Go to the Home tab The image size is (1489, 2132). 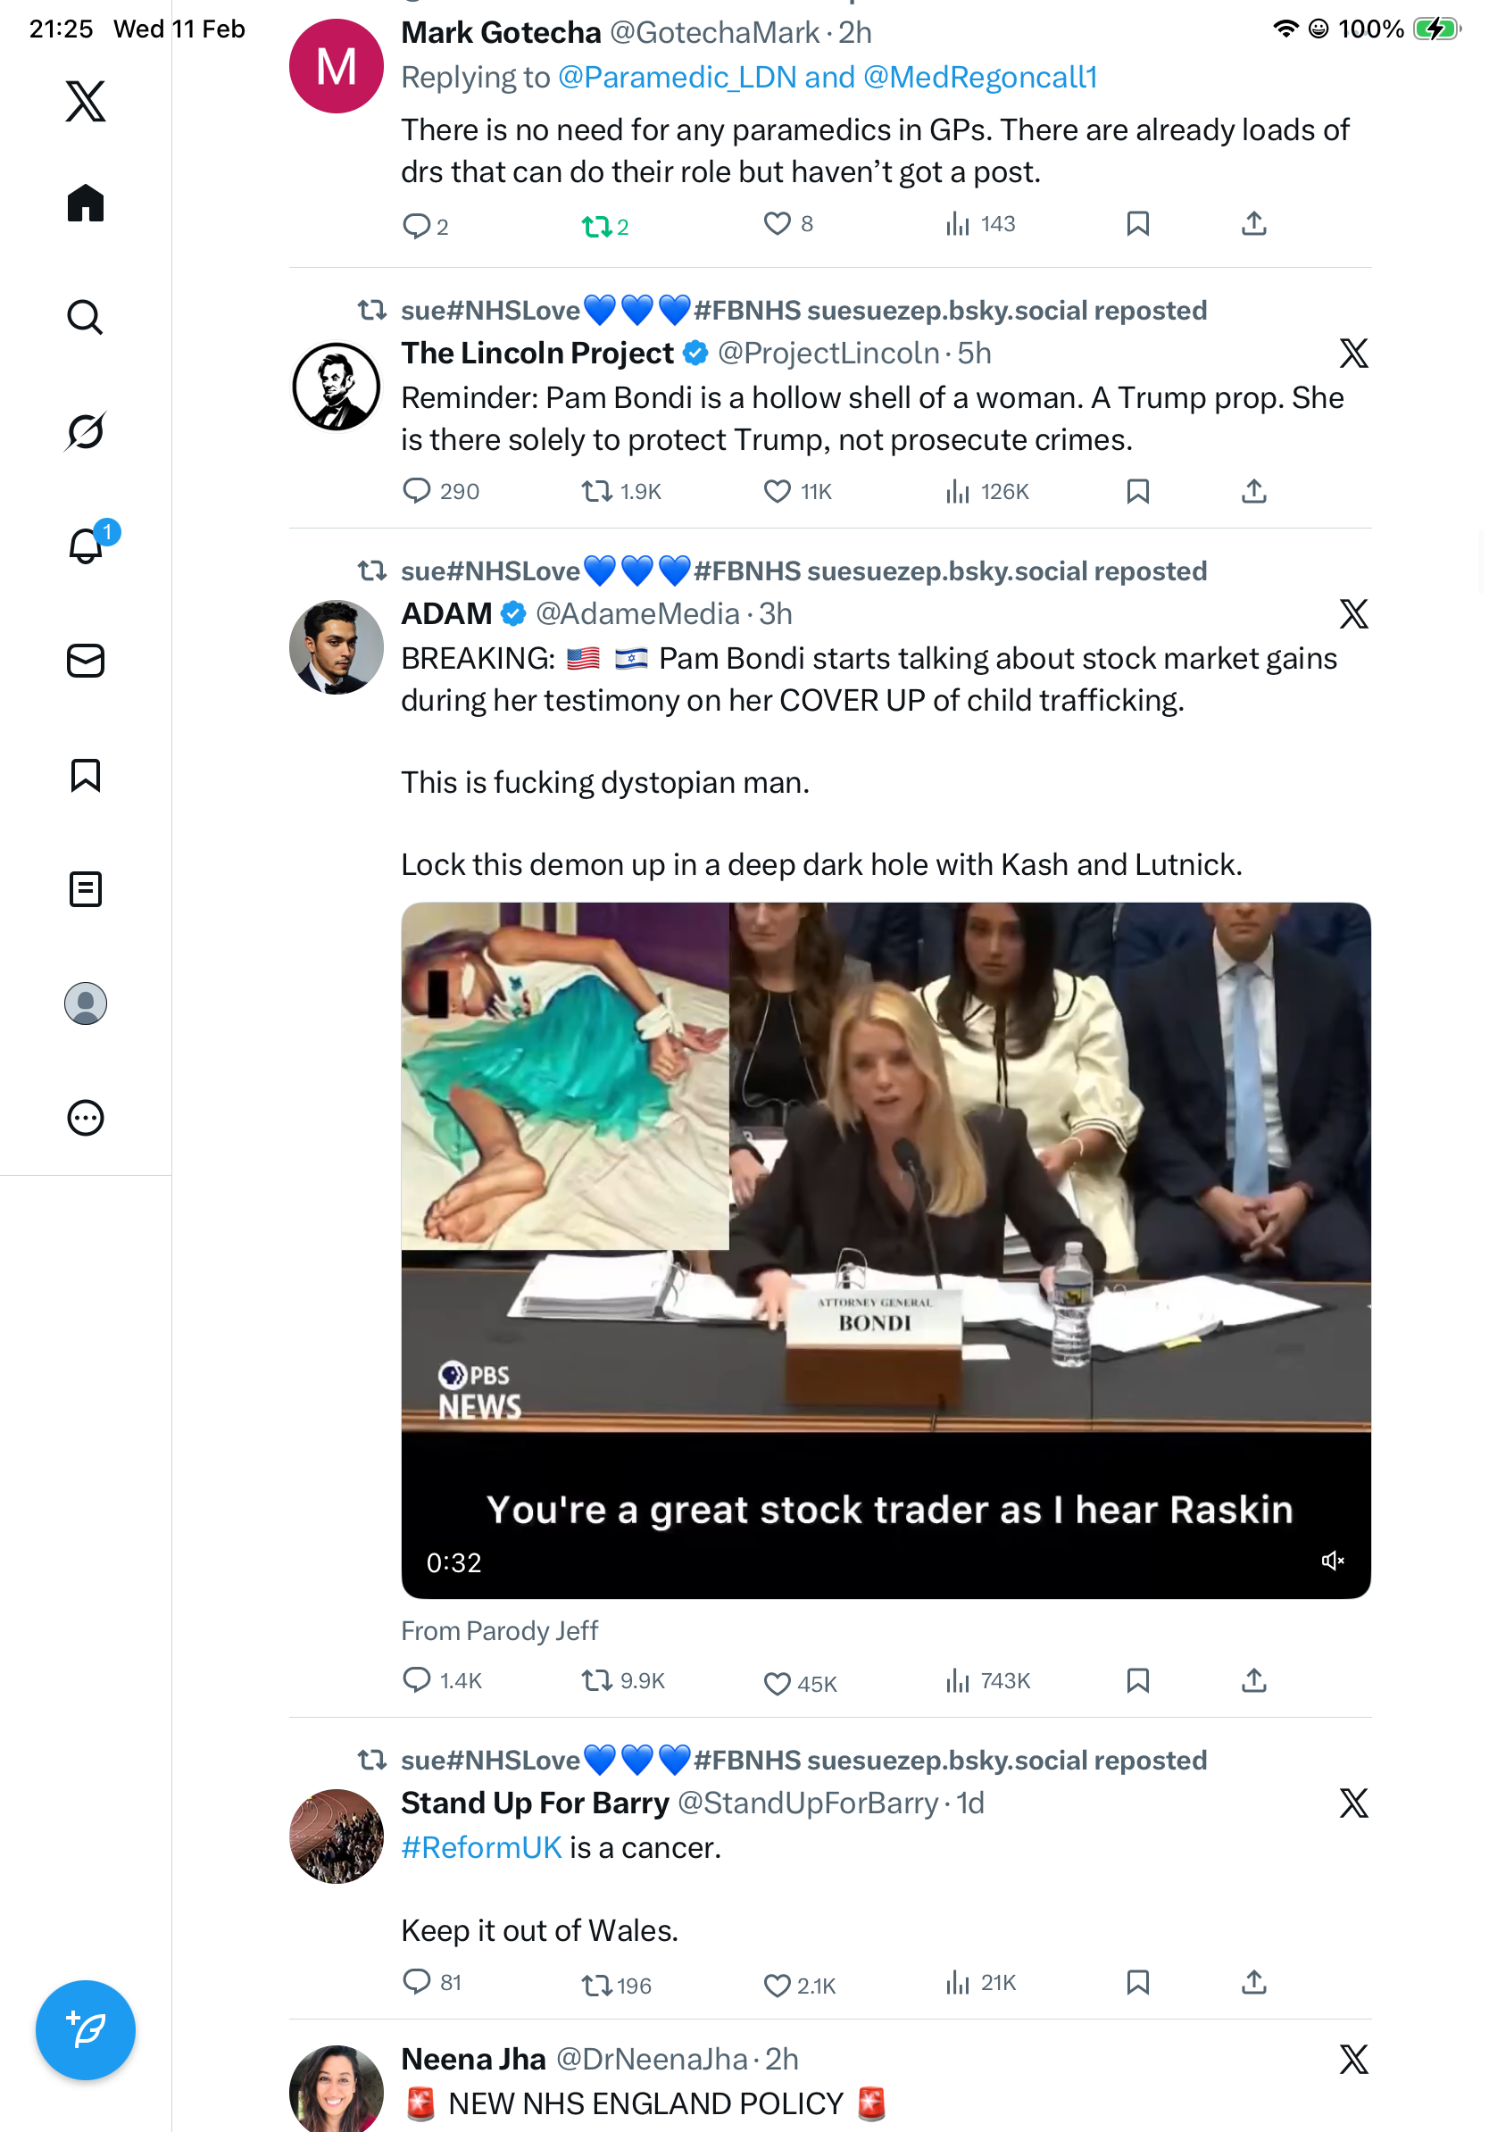86,203
